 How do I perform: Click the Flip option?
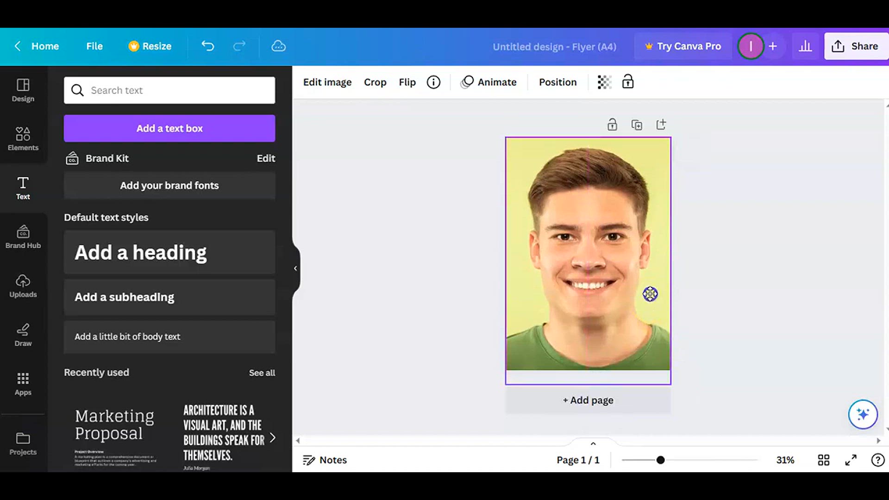click(407, 82)
